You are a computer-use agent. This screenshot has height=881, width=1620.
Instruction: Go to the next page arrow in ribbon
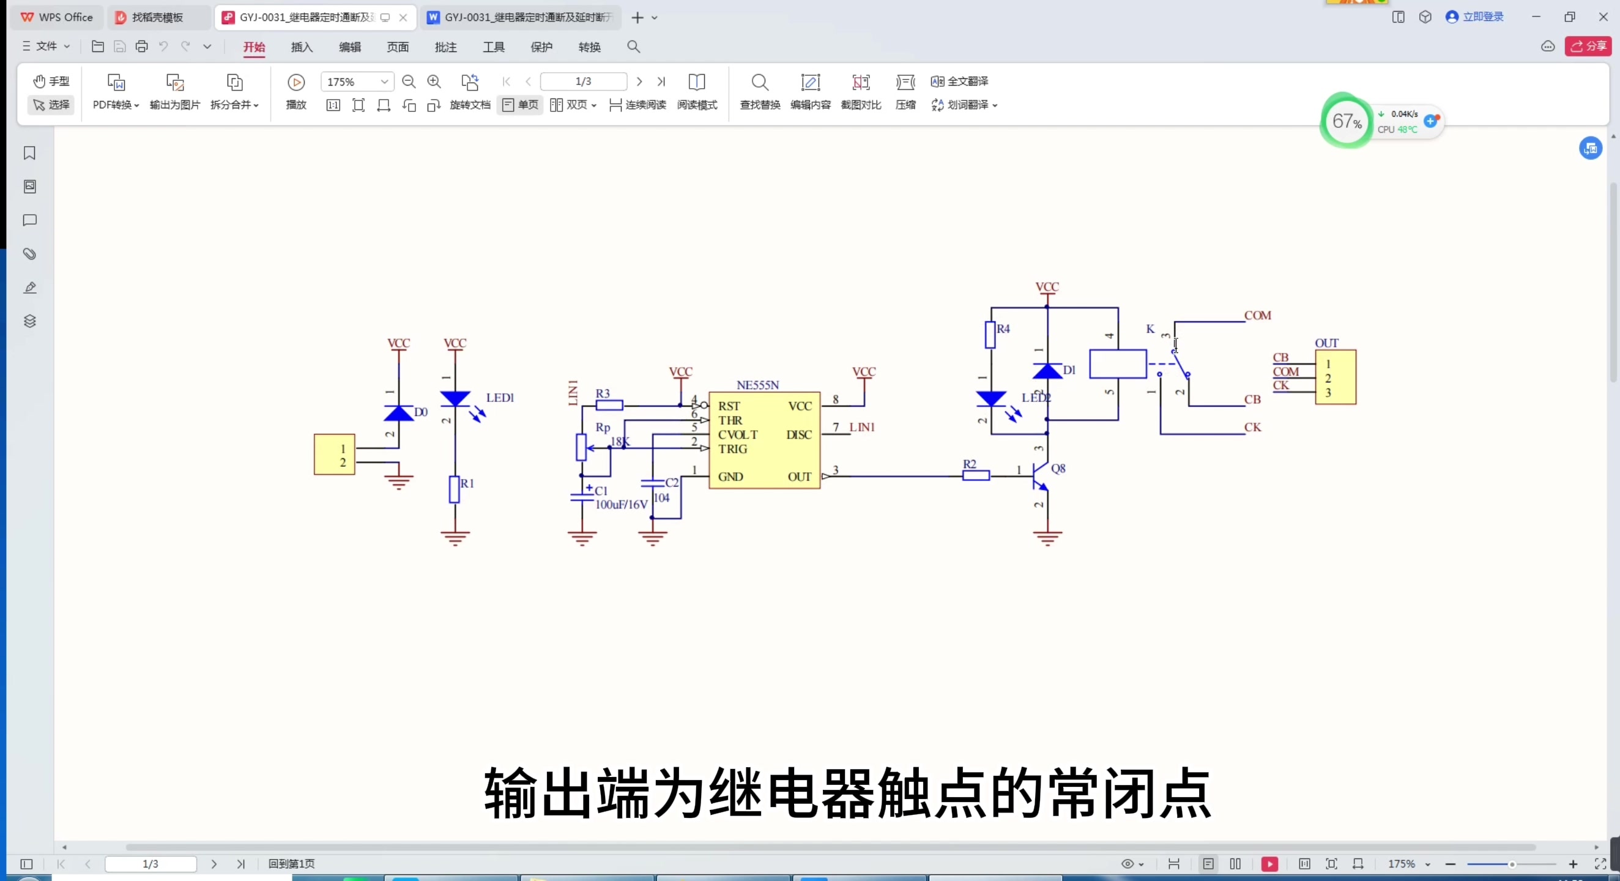[639, 82]
